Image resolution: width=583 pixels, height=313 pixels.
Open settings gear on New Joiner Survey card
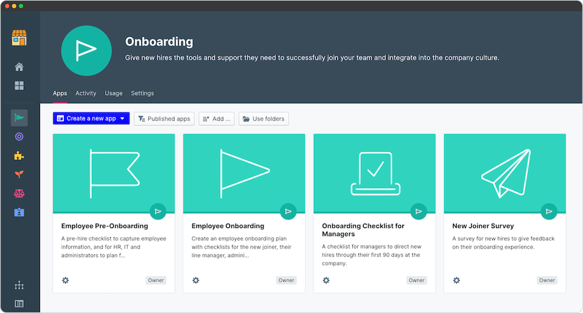457,280
